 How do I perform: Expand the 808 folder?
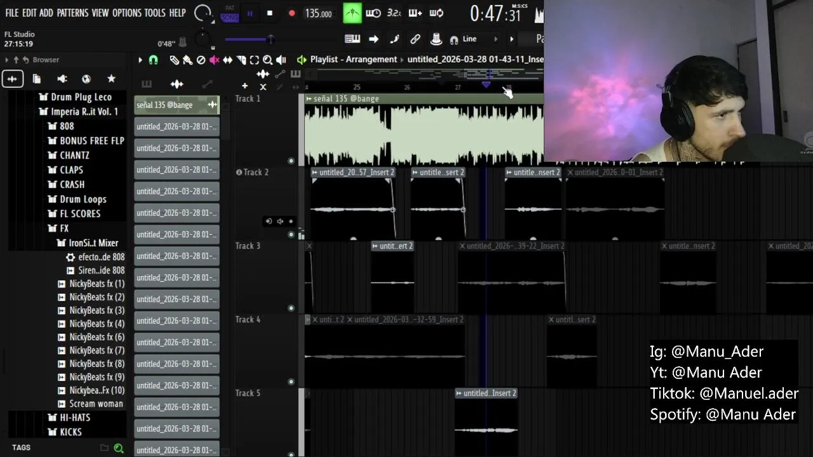tap(61, 126)
